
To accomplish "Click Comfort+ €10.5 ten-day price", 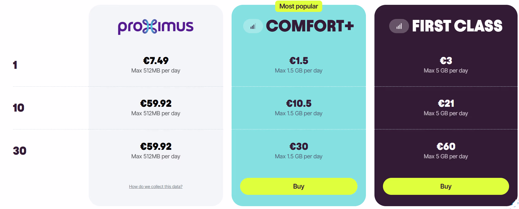I will point(298,103).
